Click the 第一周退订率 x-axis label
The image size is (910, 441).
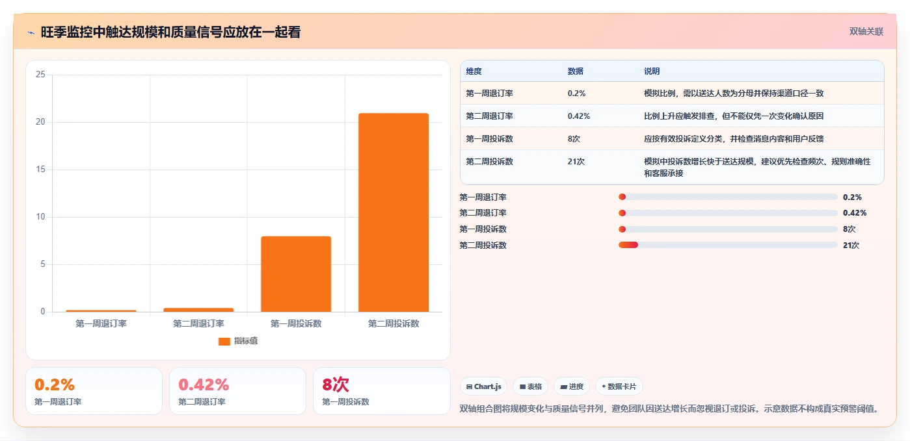(x=101, y=323)
